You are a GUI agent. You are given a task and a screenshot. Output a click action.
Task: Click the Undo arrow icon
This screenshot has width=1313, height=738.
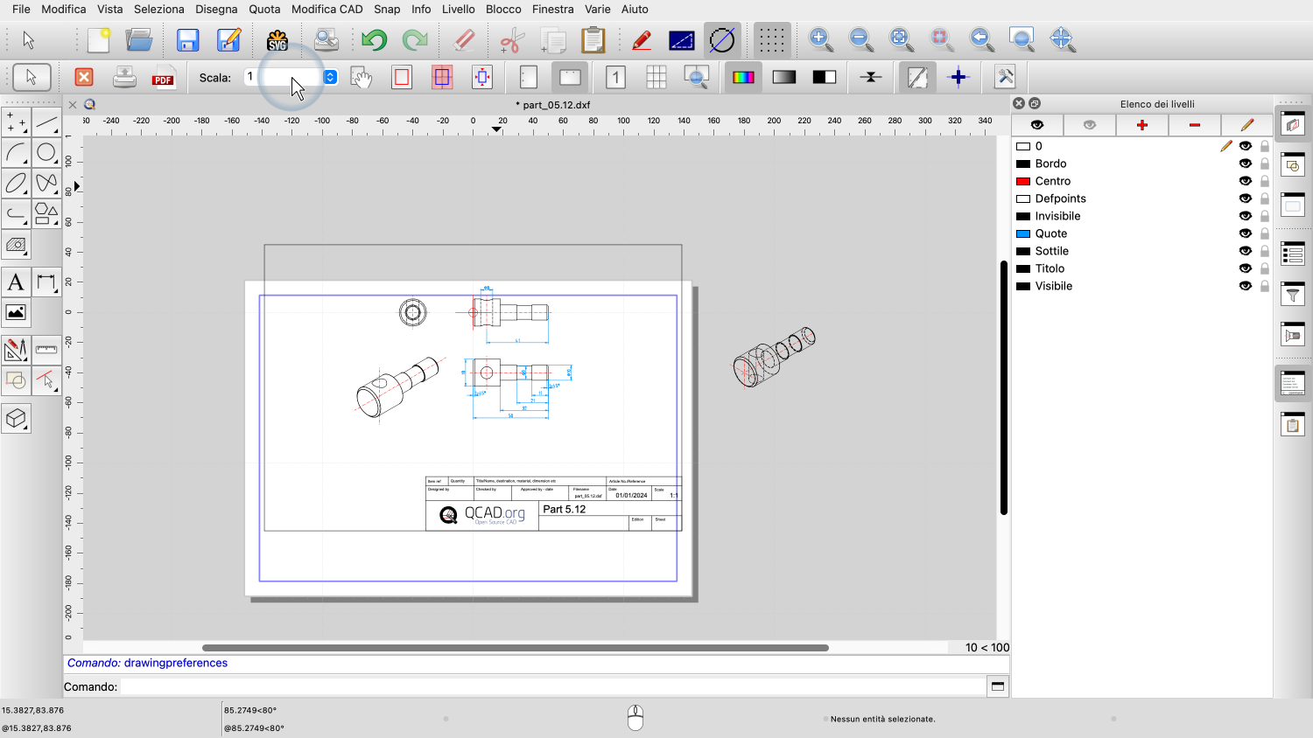click(374, 40)
